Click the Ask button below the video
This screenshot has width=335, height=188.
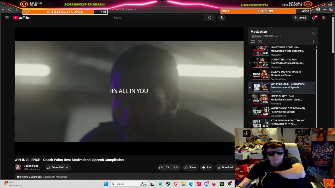tap(206, 167)
